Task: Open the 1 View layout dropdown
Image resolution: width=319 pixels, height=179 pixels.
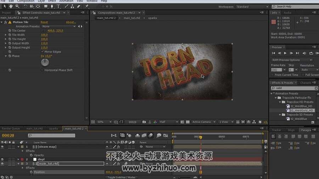Action: tap(226, 122)
